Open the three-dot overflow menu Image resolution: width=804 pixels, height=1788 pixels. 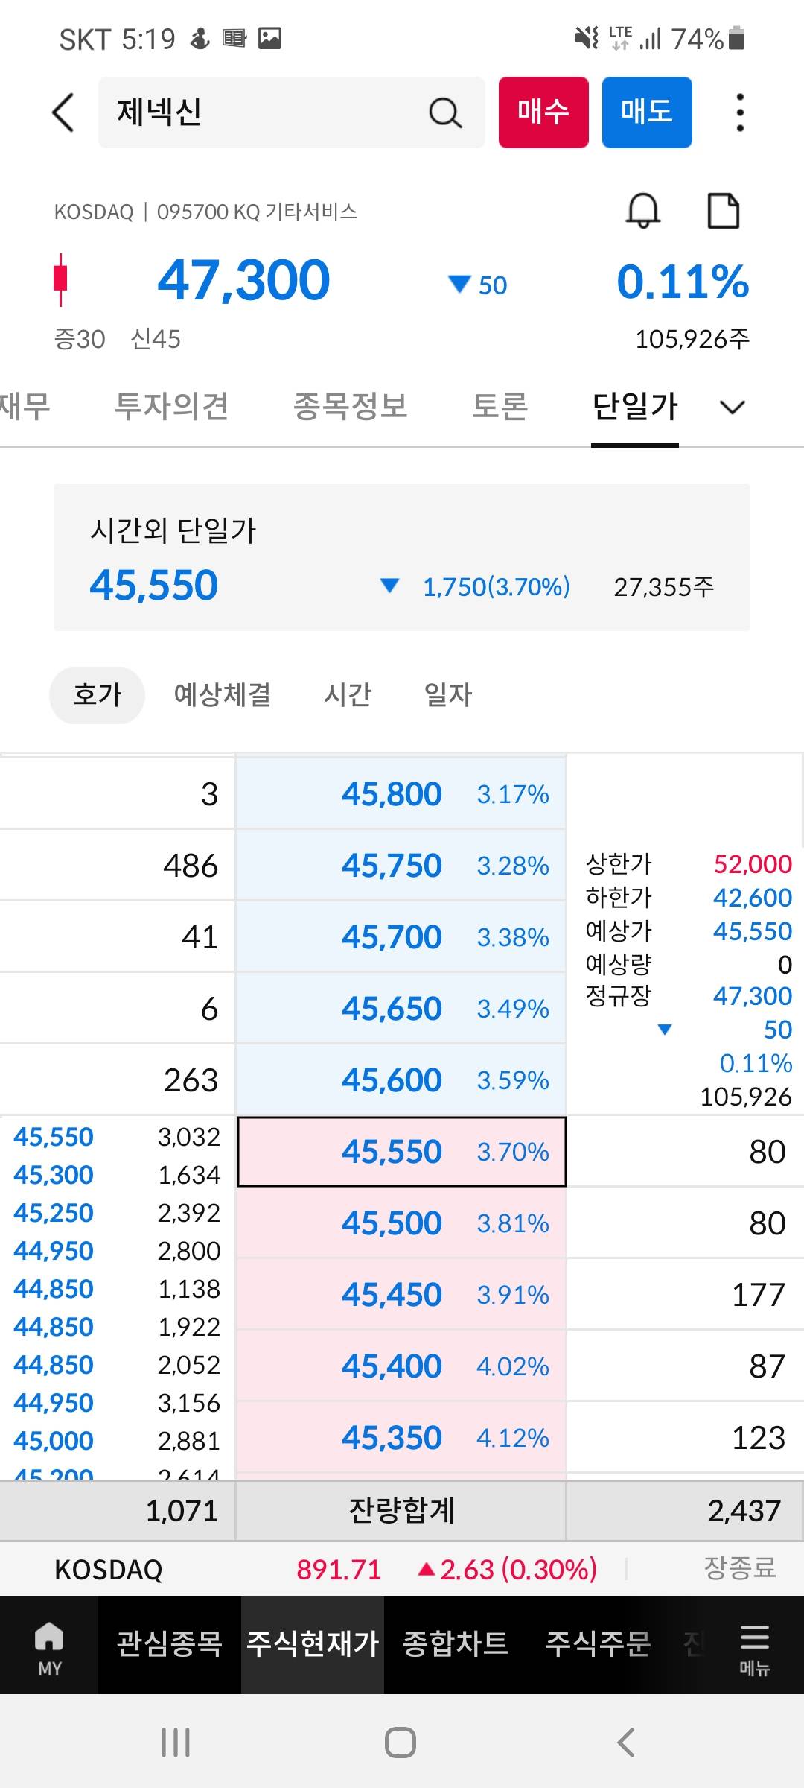point(739,112)
